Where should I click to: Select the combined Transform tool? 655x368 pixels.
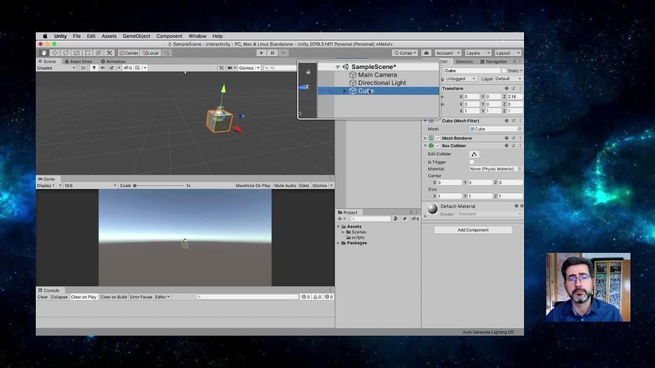click(98, 53)
